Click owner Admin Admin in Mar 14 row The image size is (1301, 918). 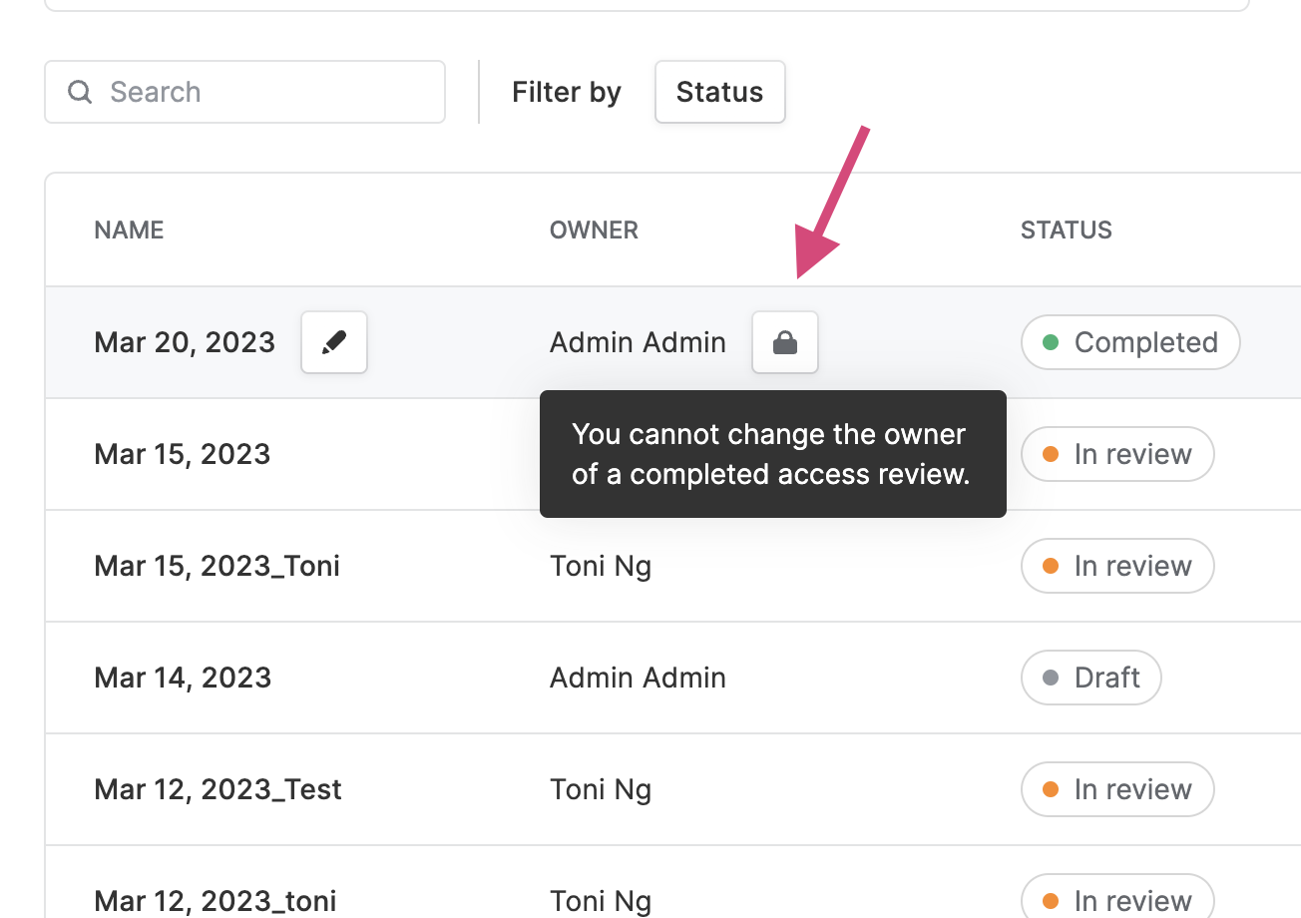[x=638, y=678]
